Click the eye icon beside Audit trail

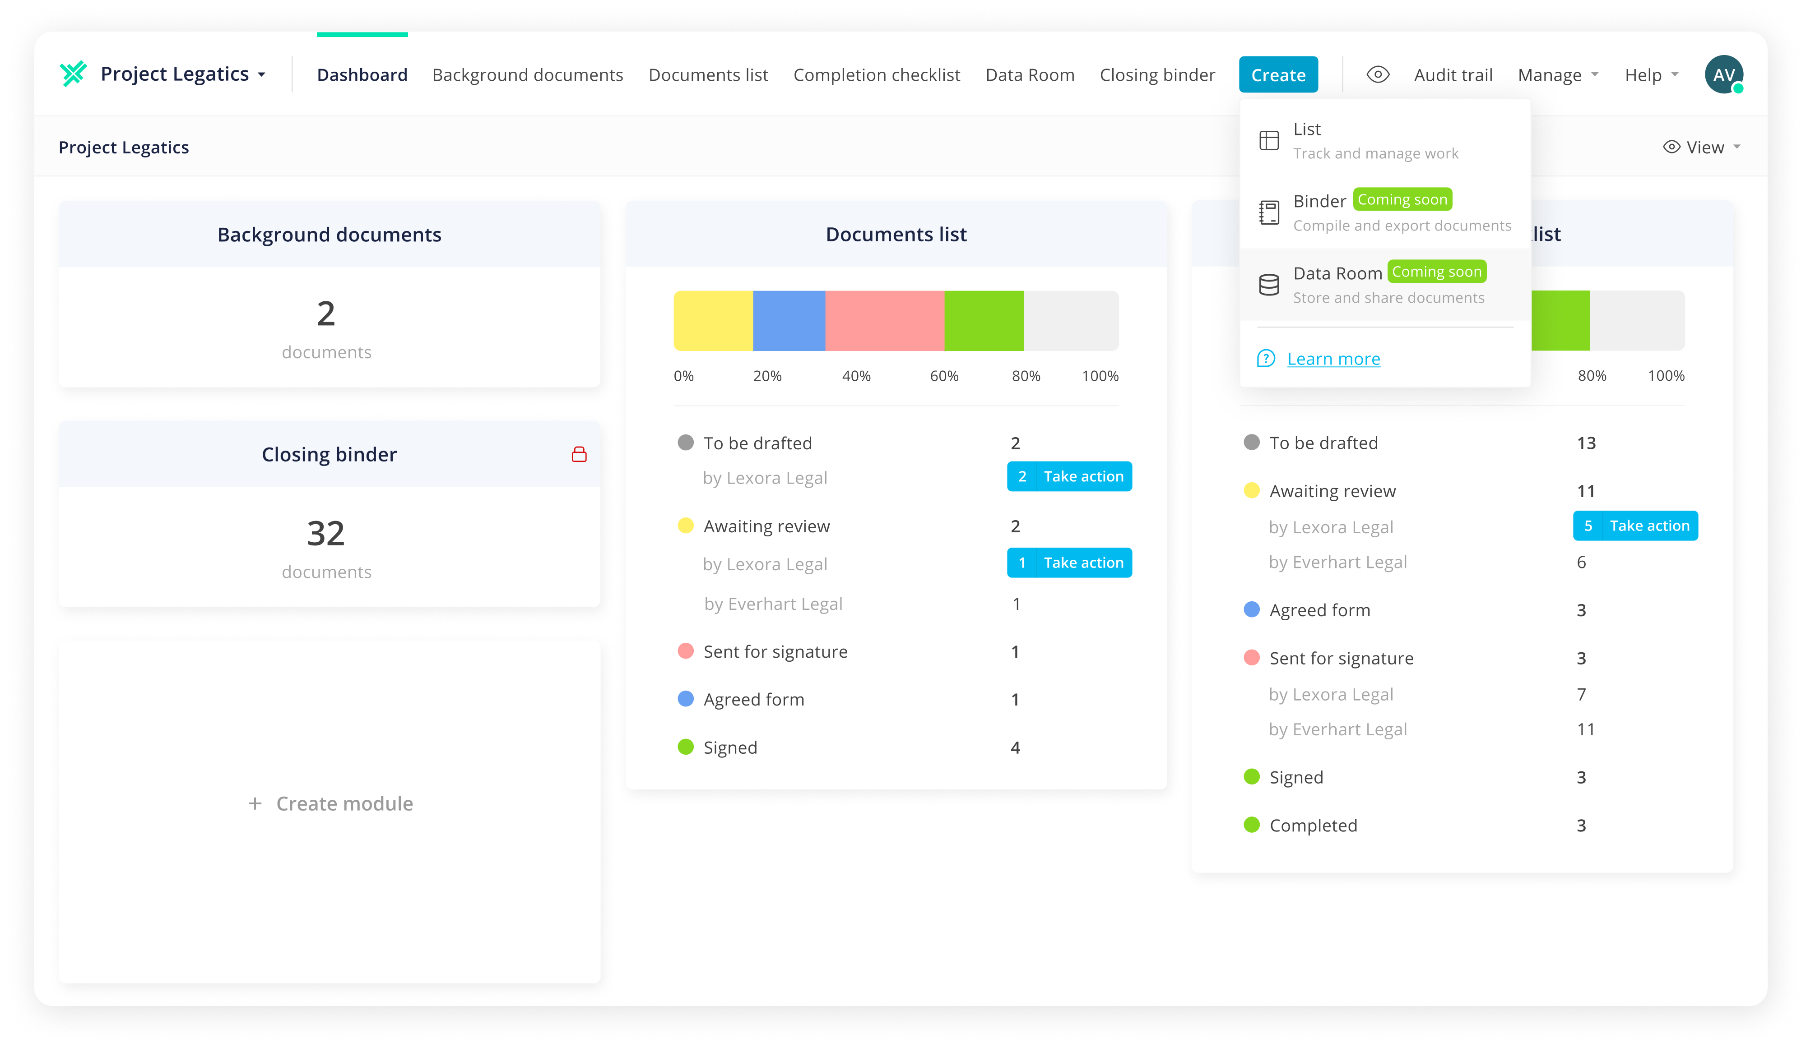point(1378,74)
